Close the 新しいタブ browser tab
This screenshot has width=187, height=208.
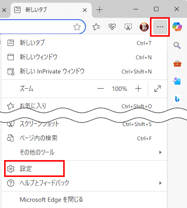(85, 10)
